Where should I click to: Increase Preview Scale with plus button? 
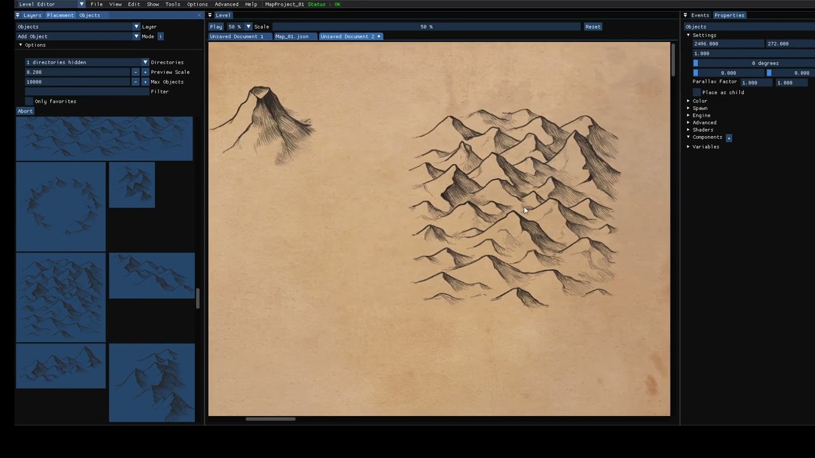(x=145, y=72)
